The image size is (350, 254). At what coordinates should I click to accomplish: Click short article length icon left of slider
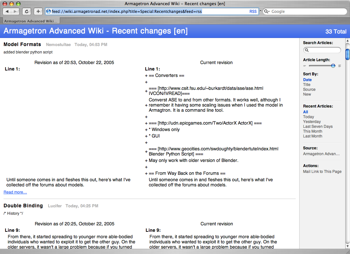305,66
